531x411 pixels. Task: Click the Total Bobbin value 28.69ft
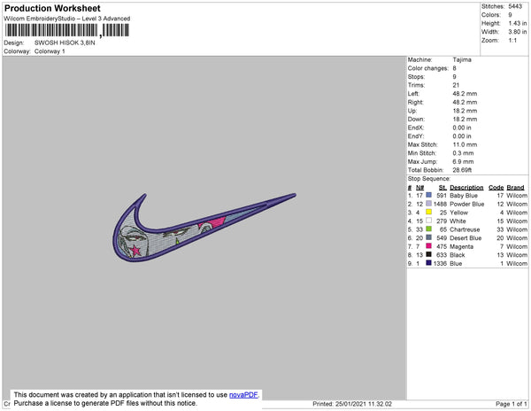[462, 170]
